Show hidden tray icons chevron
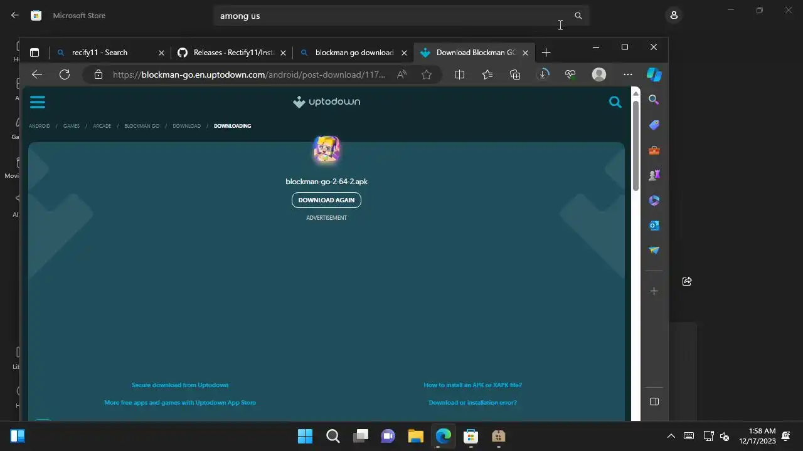 tap(671, 436)
